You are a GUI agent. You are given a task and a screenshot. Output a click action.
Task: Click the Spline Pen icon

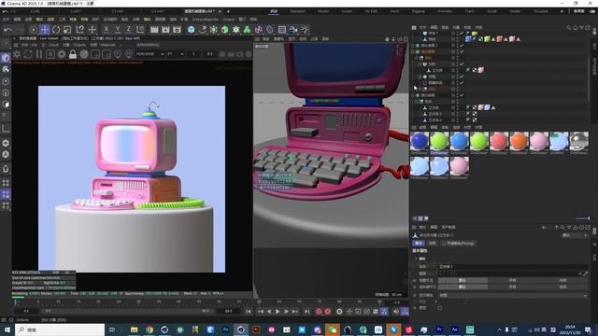(203, 29)
